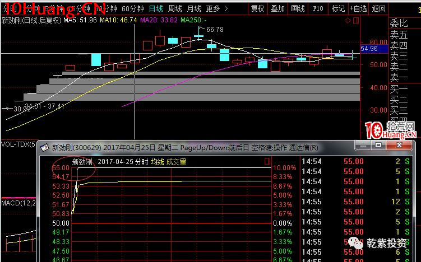The height and width of the screenshot is (262, 421).
Task: Select the 14:55 trade row with volume 6
Action: pyautogui.click(x=356, y=252)
